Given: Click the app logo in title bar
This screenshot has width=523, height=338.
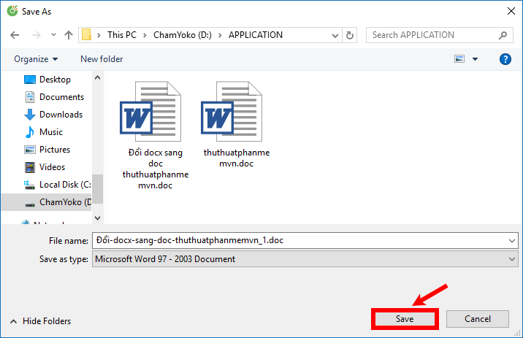Looking at the screenshot, I should (12, 11).
